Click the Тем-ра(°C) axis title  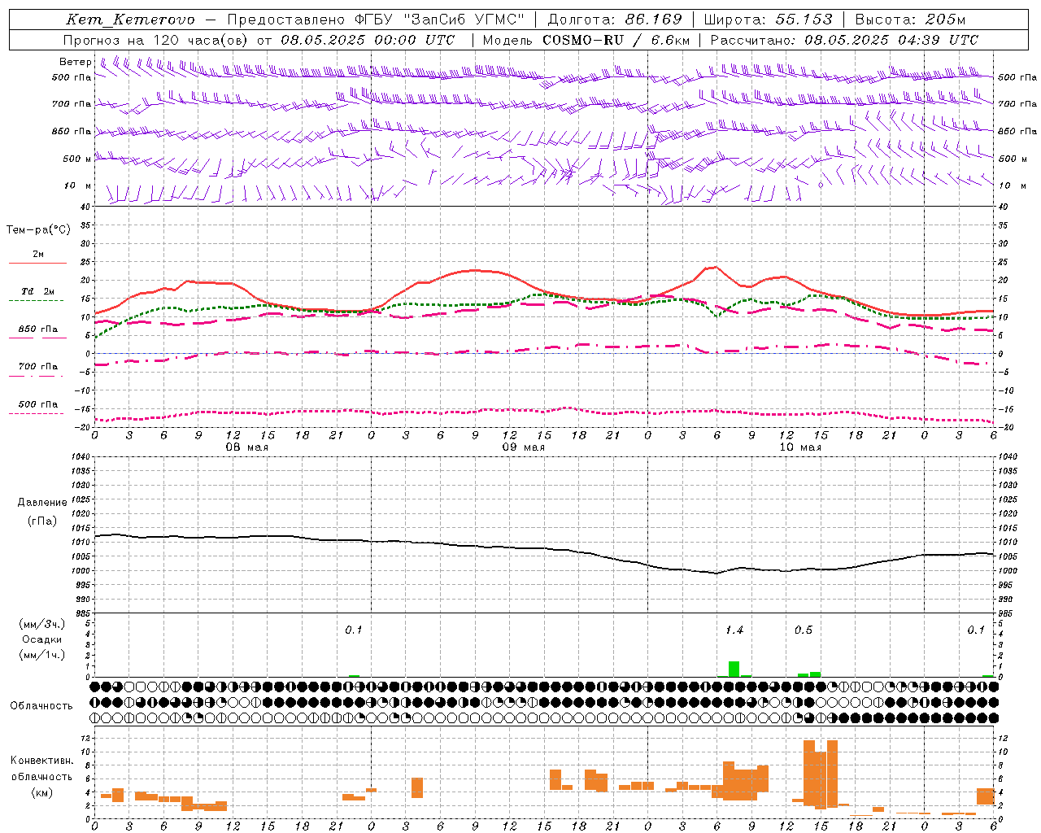tap(38, 230)
